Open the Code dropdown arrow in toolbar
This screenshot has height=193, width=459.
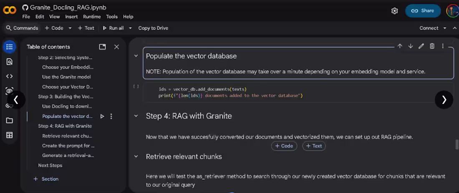70,28
